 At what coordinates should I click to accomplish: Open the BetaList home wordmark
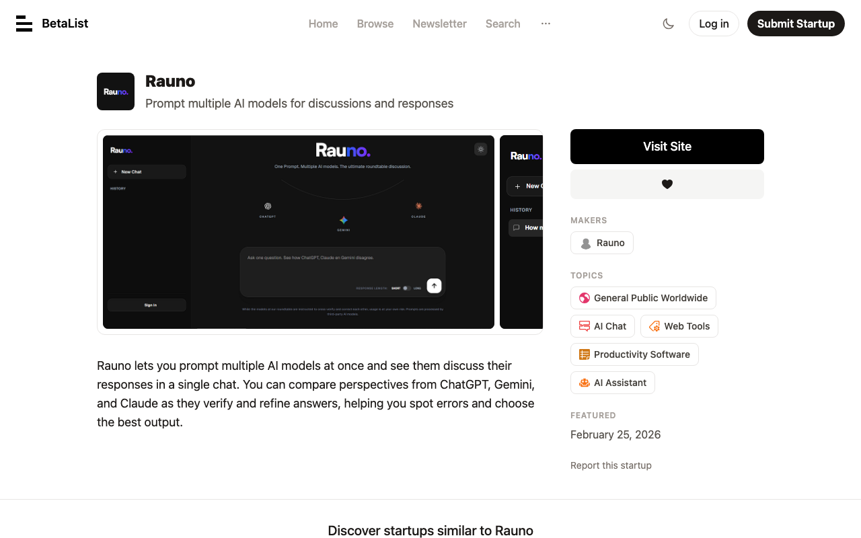pos(65,24)
